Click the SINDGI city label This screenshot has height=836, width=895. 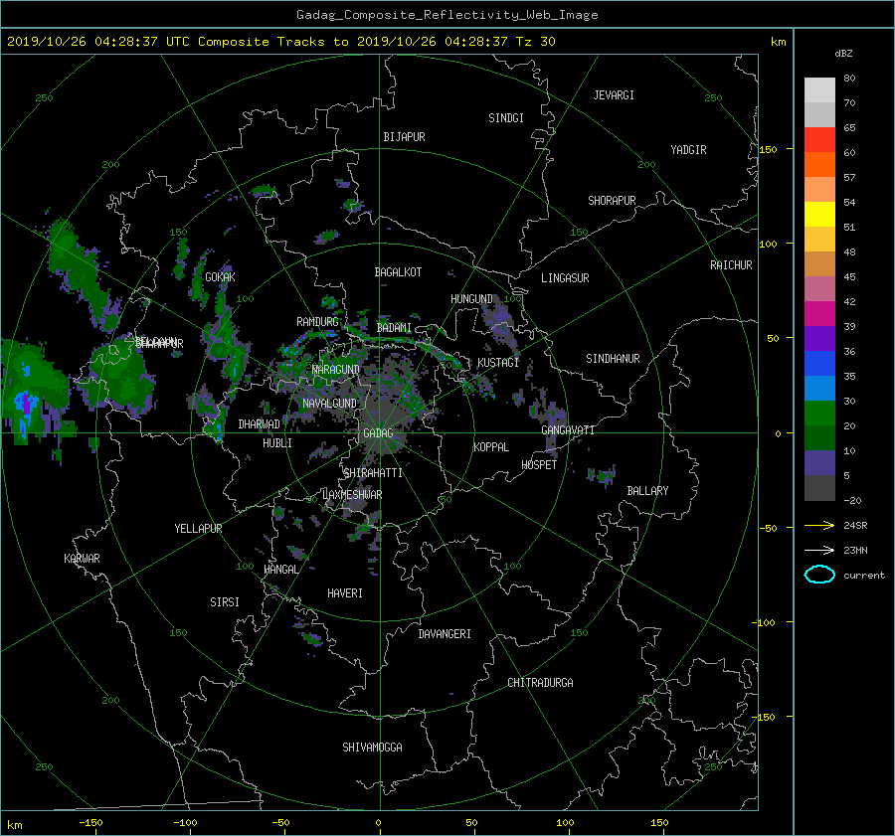click(506, 118)
